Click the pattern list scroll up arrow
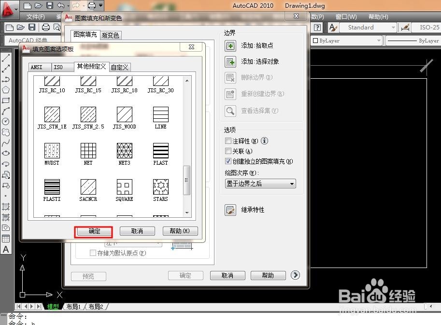 pyautogui.click(x=187, y=81)
